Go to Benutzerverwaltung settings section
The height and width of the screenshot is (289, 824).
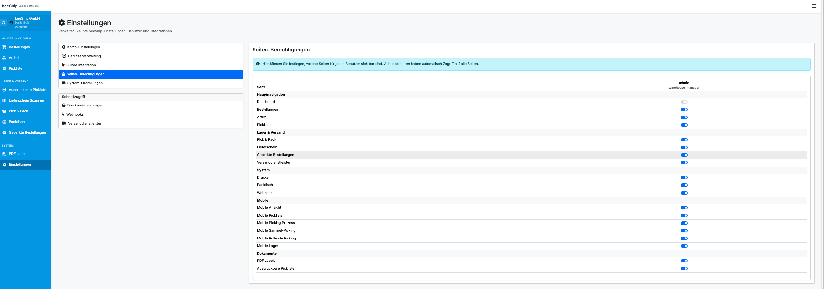[151, 56]
